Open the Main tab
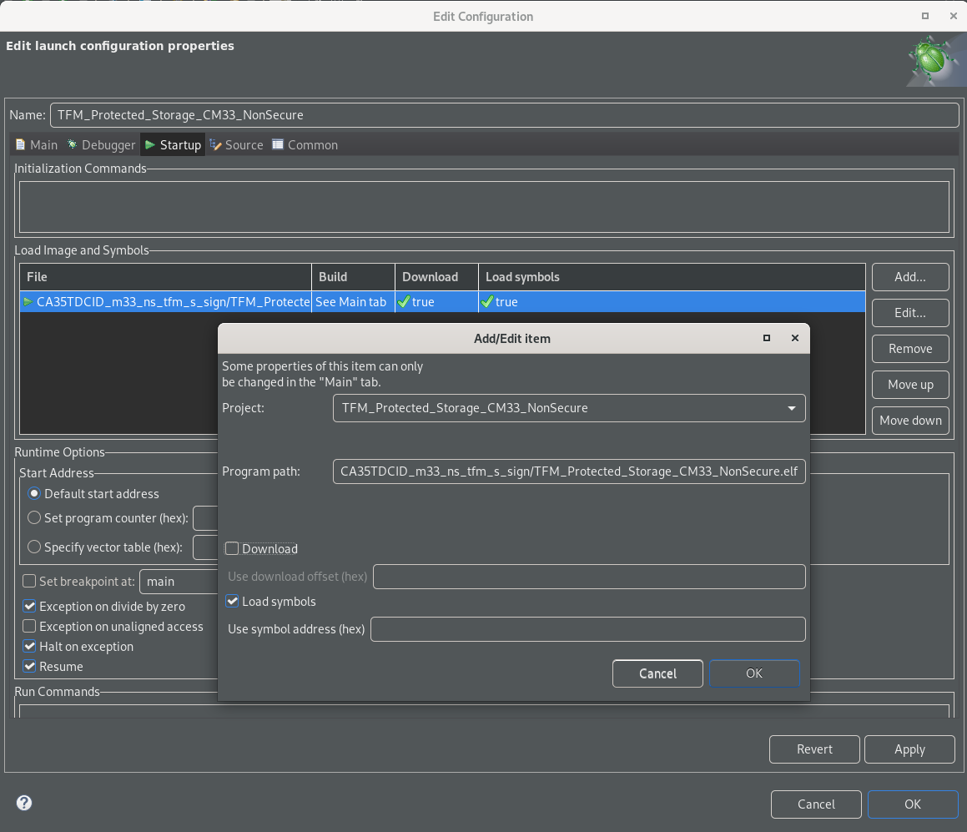Viewport: 967px width, 832px height. 37,145
